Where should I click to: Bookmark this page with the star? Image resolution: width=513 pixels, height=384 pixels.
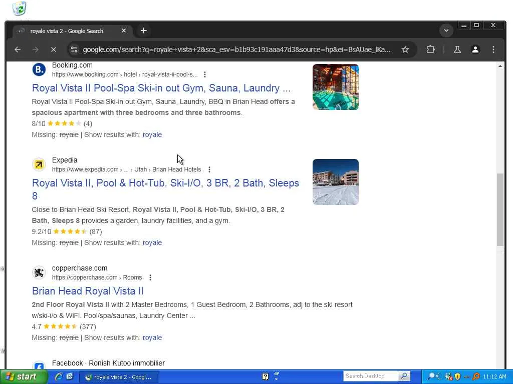pos(405,49)
